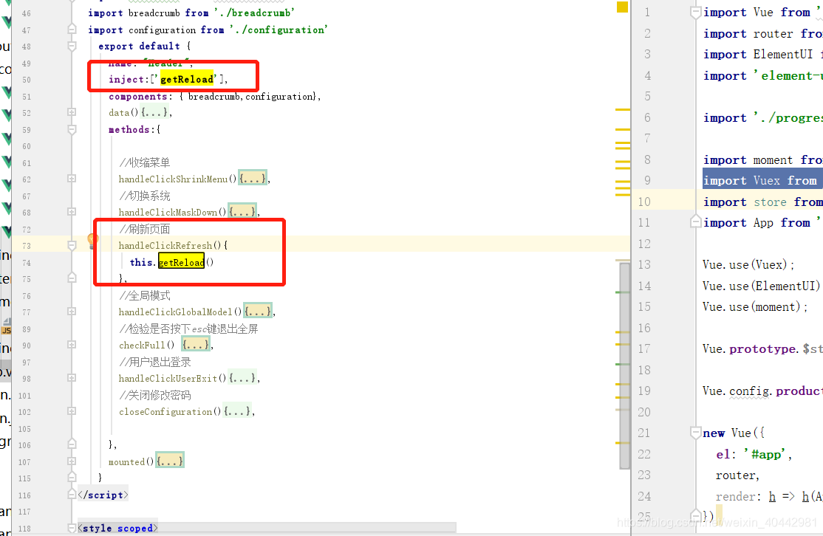Expand the mounted() fold marker at line 107
This screenshot has width=823, height=536.
point(72,461)
